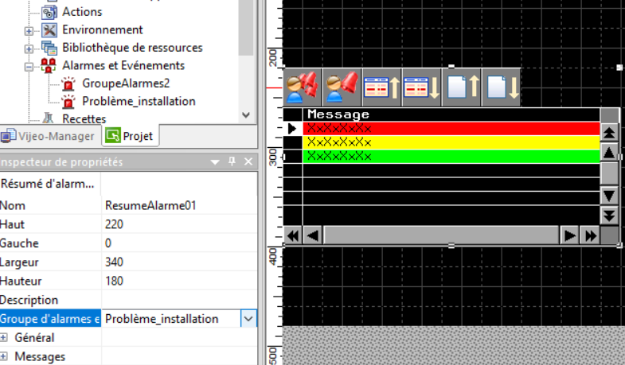Select the Groupe d'alarmes property row label
The image size is (625, 365).
(x=50, y=319)
